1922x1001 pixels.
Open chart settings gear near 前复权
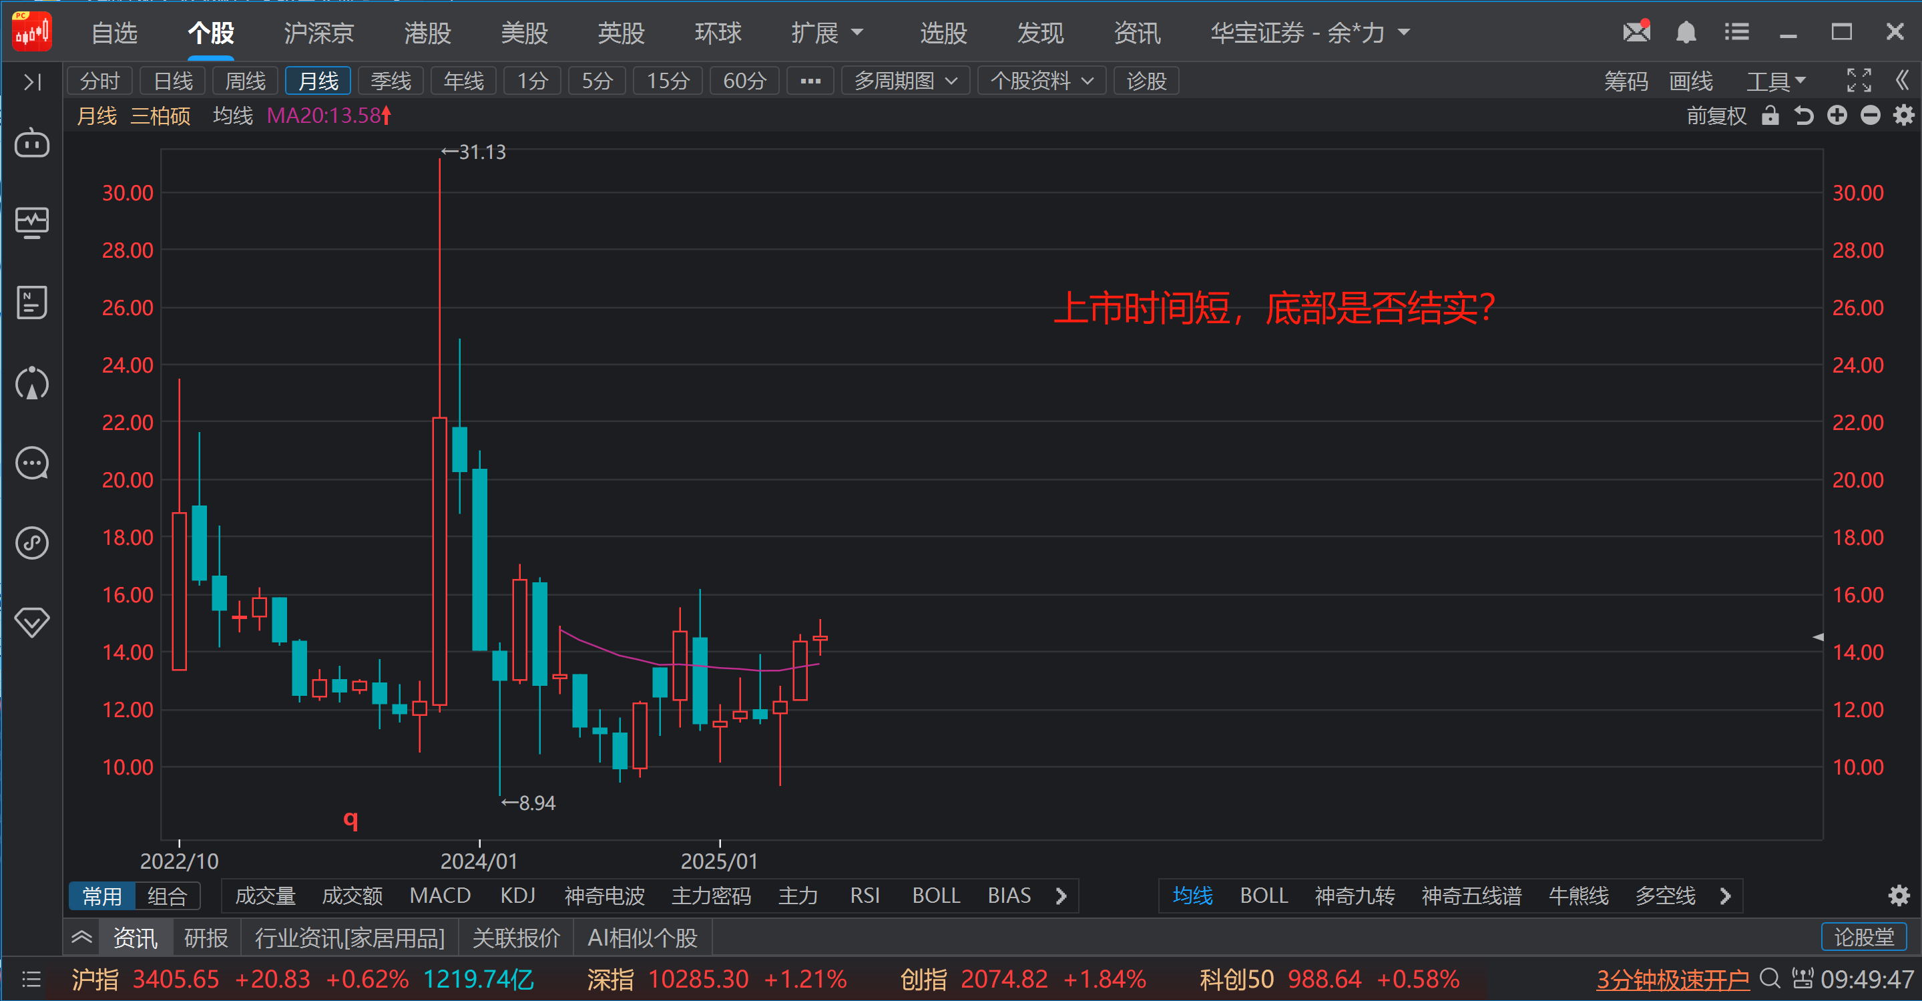tap(1904, 115)
